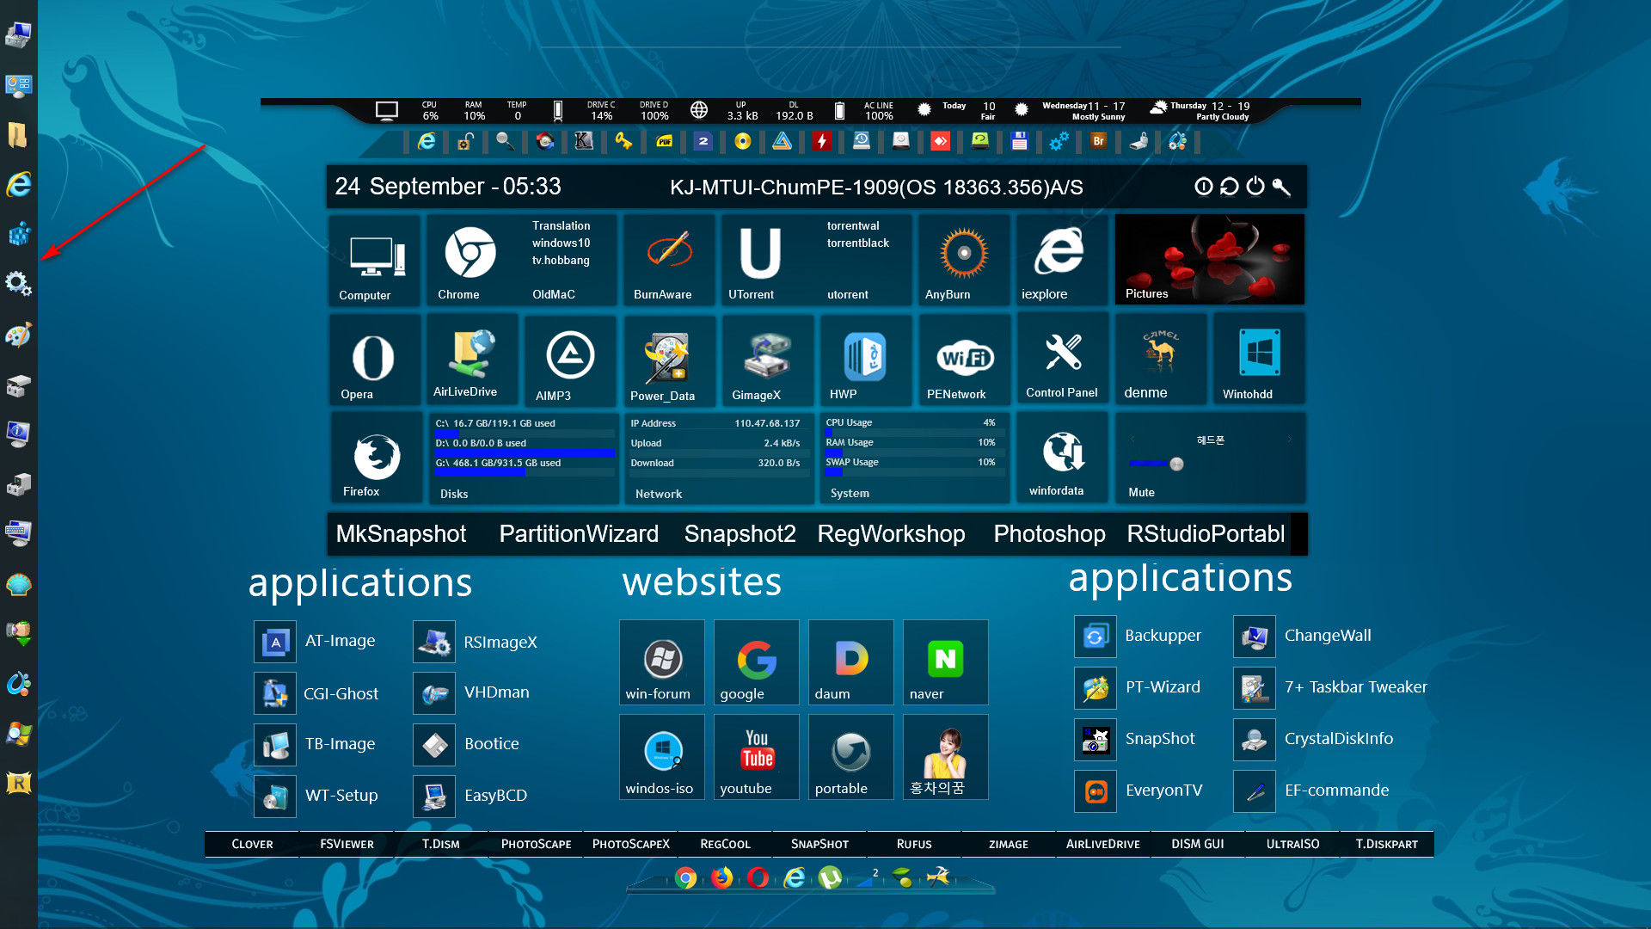Open the tv.hobbang link

(x=561, y=260)
